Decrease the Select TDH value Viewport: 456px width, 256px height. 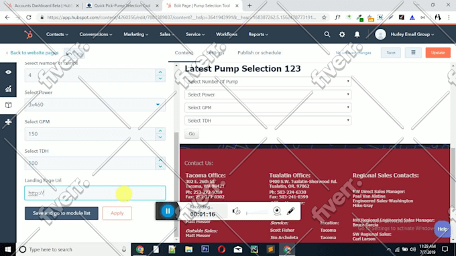(x=160, y=166)
